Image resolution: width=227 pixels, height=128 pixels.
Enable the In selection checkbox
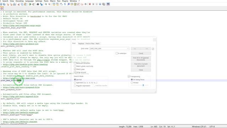[117, 53]
